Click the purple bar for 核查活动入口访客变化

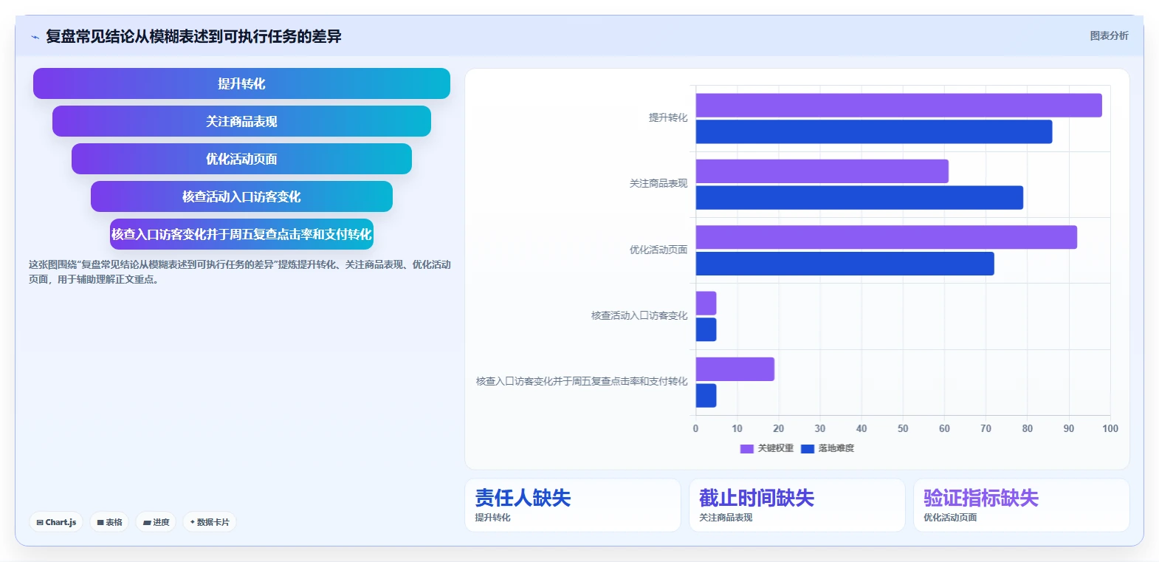706,303
